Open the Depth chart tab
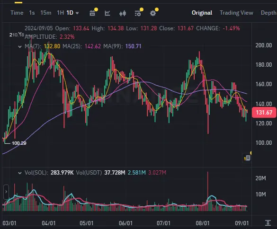The image size is (277, 229). 268,13
